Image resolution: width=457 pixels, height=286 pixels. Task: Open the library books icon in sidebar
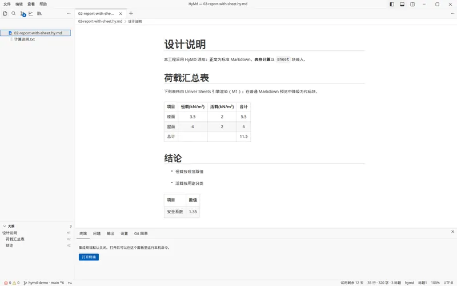[x=39, y=13]
